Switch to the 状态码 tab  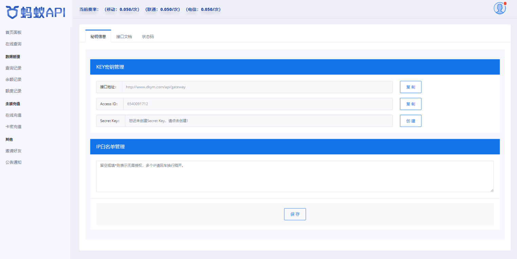click(148, 36)
